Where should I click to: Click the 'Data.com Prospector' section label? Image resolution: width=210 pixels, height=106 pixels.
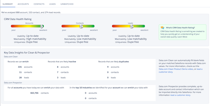(13, 83)
